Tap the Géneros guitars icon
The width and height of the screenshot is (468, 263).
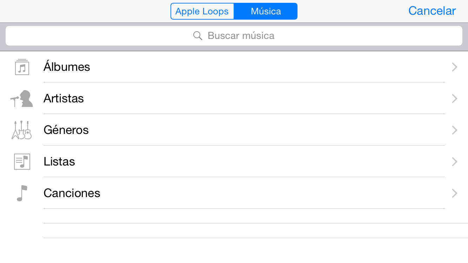pos(22,130)
